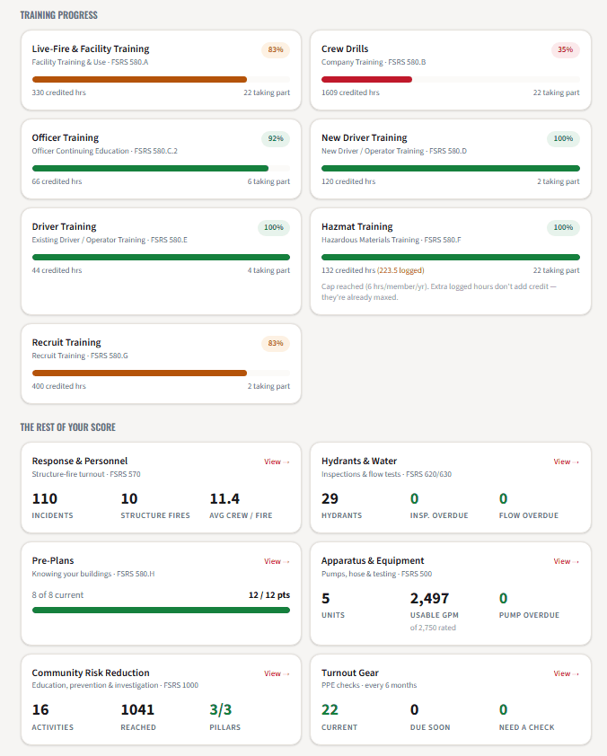This screenshot has height=756, width=607.
Task: Click the 'Cap reached' note in Hazmat Training
Action: [x=439, y=292]
